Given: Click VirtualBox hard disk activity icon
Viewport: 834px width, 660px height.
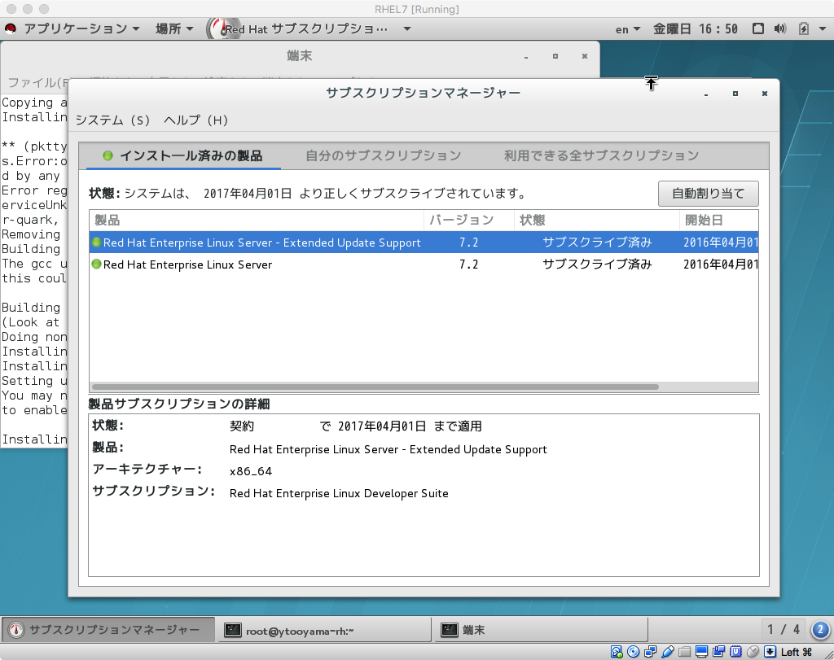Looking at the screenshot, I should point(617,652).
